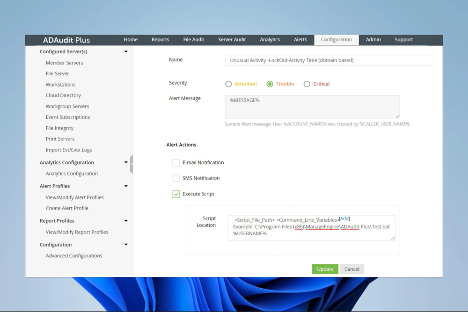The height and width of the screenshot is (312, 468).
Task: Click the Update button
Action: point(325,269)
